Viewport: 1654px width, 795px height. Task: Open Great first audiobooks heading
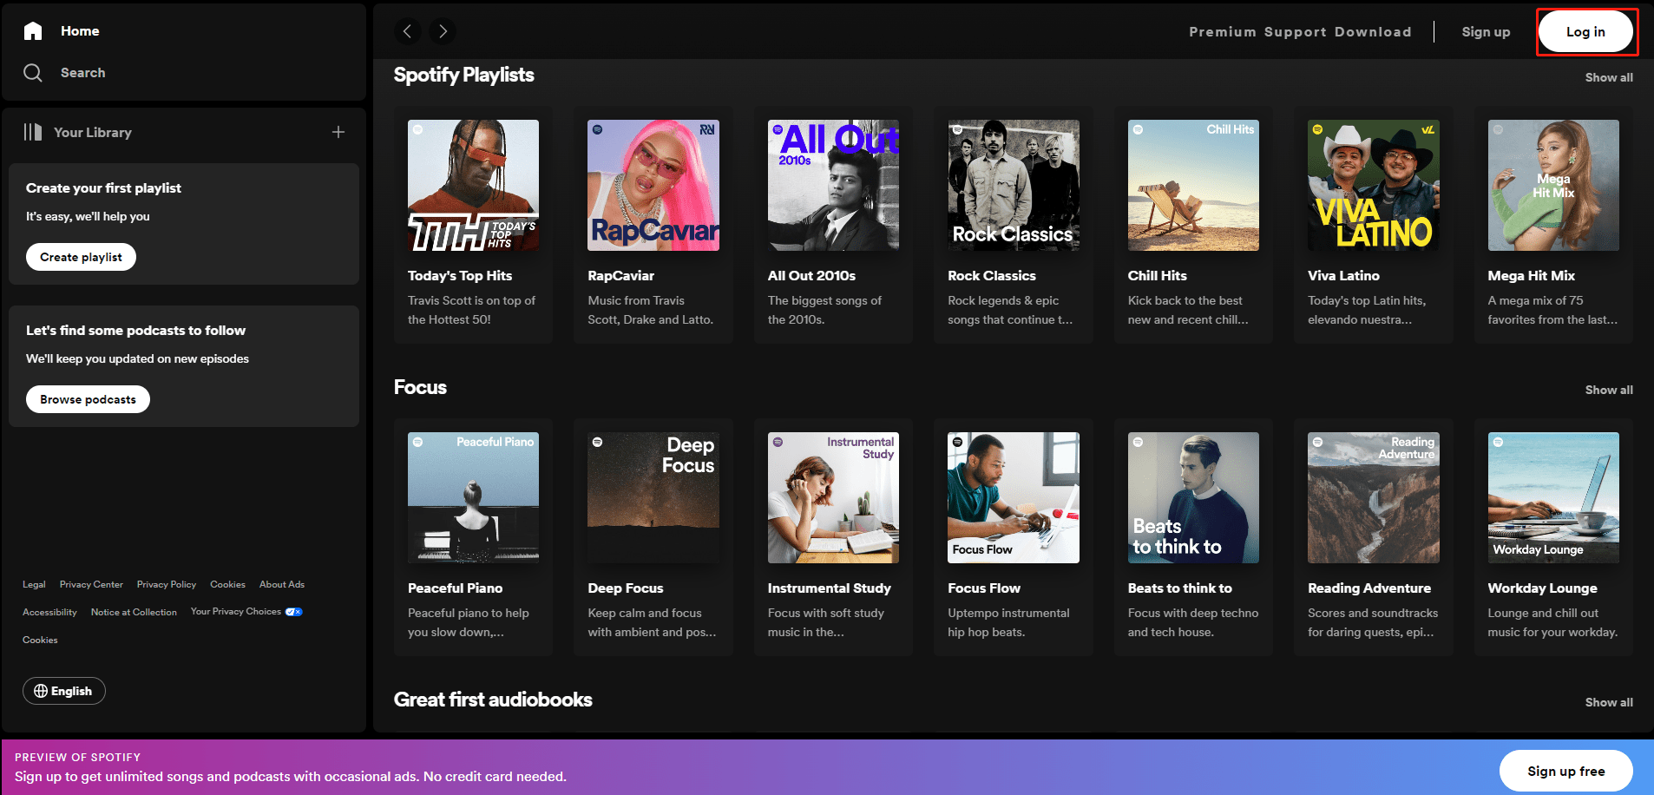point(493,700)
